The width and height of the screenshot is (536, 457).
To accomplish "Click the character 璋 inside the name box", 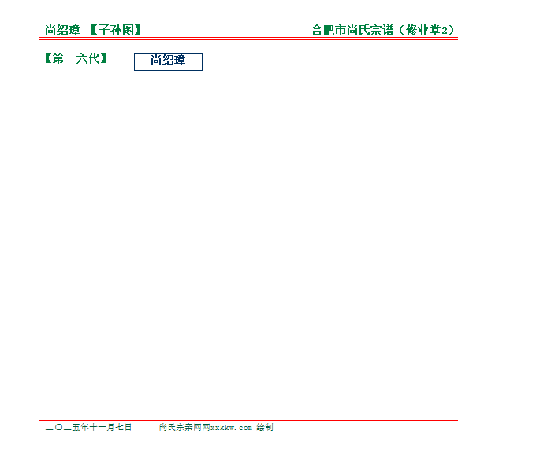I will pos(180,61).
